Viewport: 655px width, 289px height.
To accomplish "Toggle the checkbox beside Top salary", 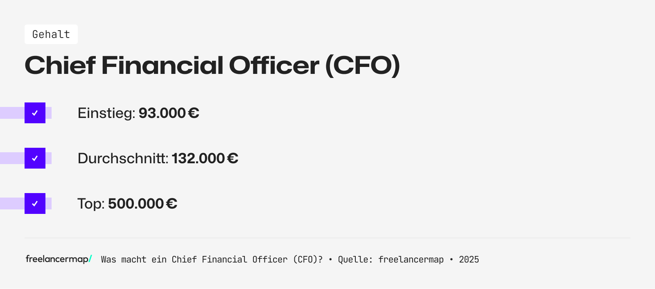I will pos(35,204).
